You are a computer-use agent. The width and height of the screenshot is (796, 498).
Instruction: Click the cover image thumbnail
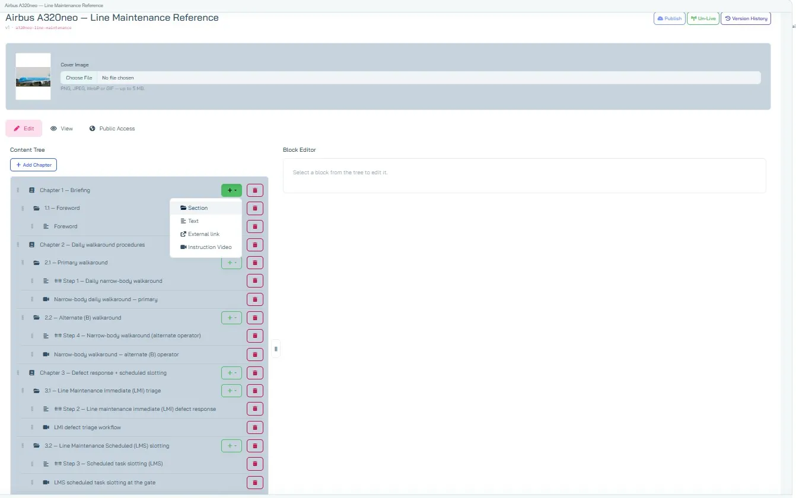[33, 76]
